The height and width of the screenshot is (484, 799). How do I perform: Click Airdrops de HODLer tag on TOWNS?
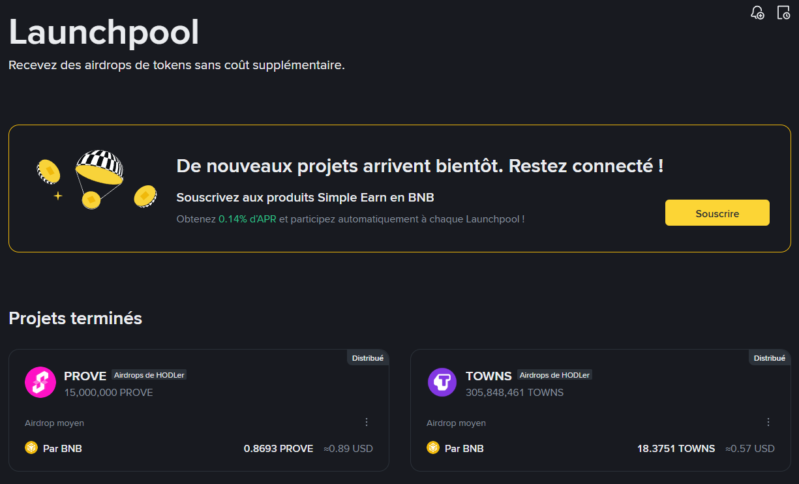click(554, 375)
